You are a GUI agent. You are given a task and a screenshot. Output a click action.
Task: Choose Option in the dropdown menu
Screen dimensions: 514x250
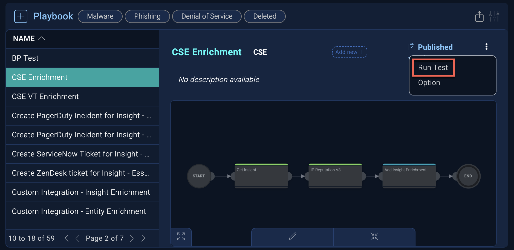point(429,83)
